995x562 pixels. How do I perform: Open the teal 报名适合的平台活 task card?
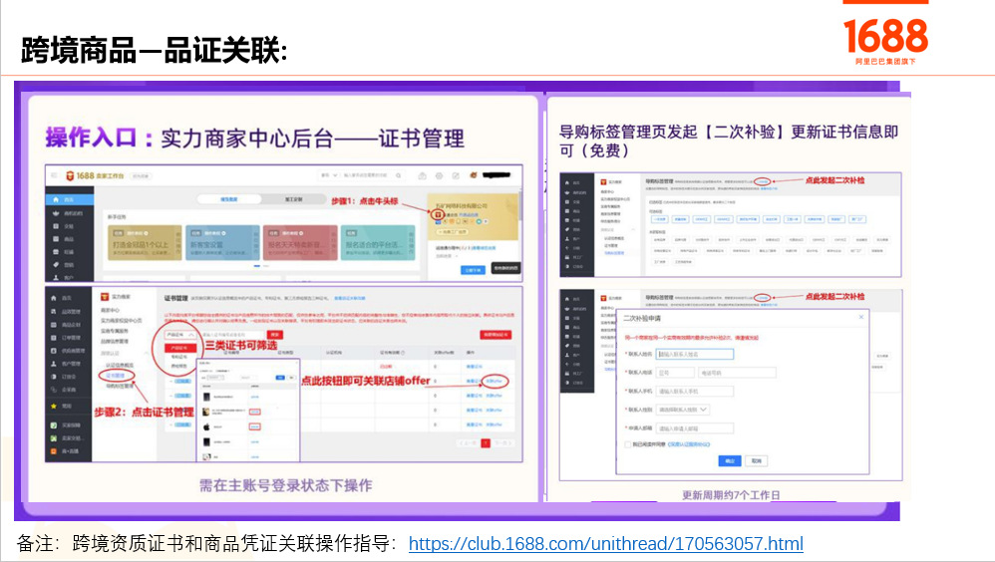pyautogui.click(x=378, y=242)
